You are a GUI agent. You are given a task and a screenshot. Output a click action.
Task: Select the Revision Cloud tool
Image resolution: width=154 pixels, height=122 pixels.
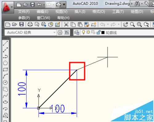(5, 89)
